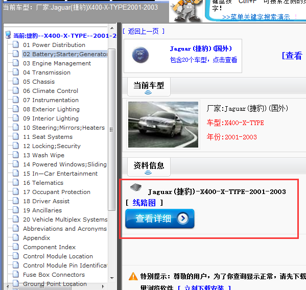The width and height of the screenshot is (306, 290).
Task: Open 11 Seat Systems section
Action: 48,137
